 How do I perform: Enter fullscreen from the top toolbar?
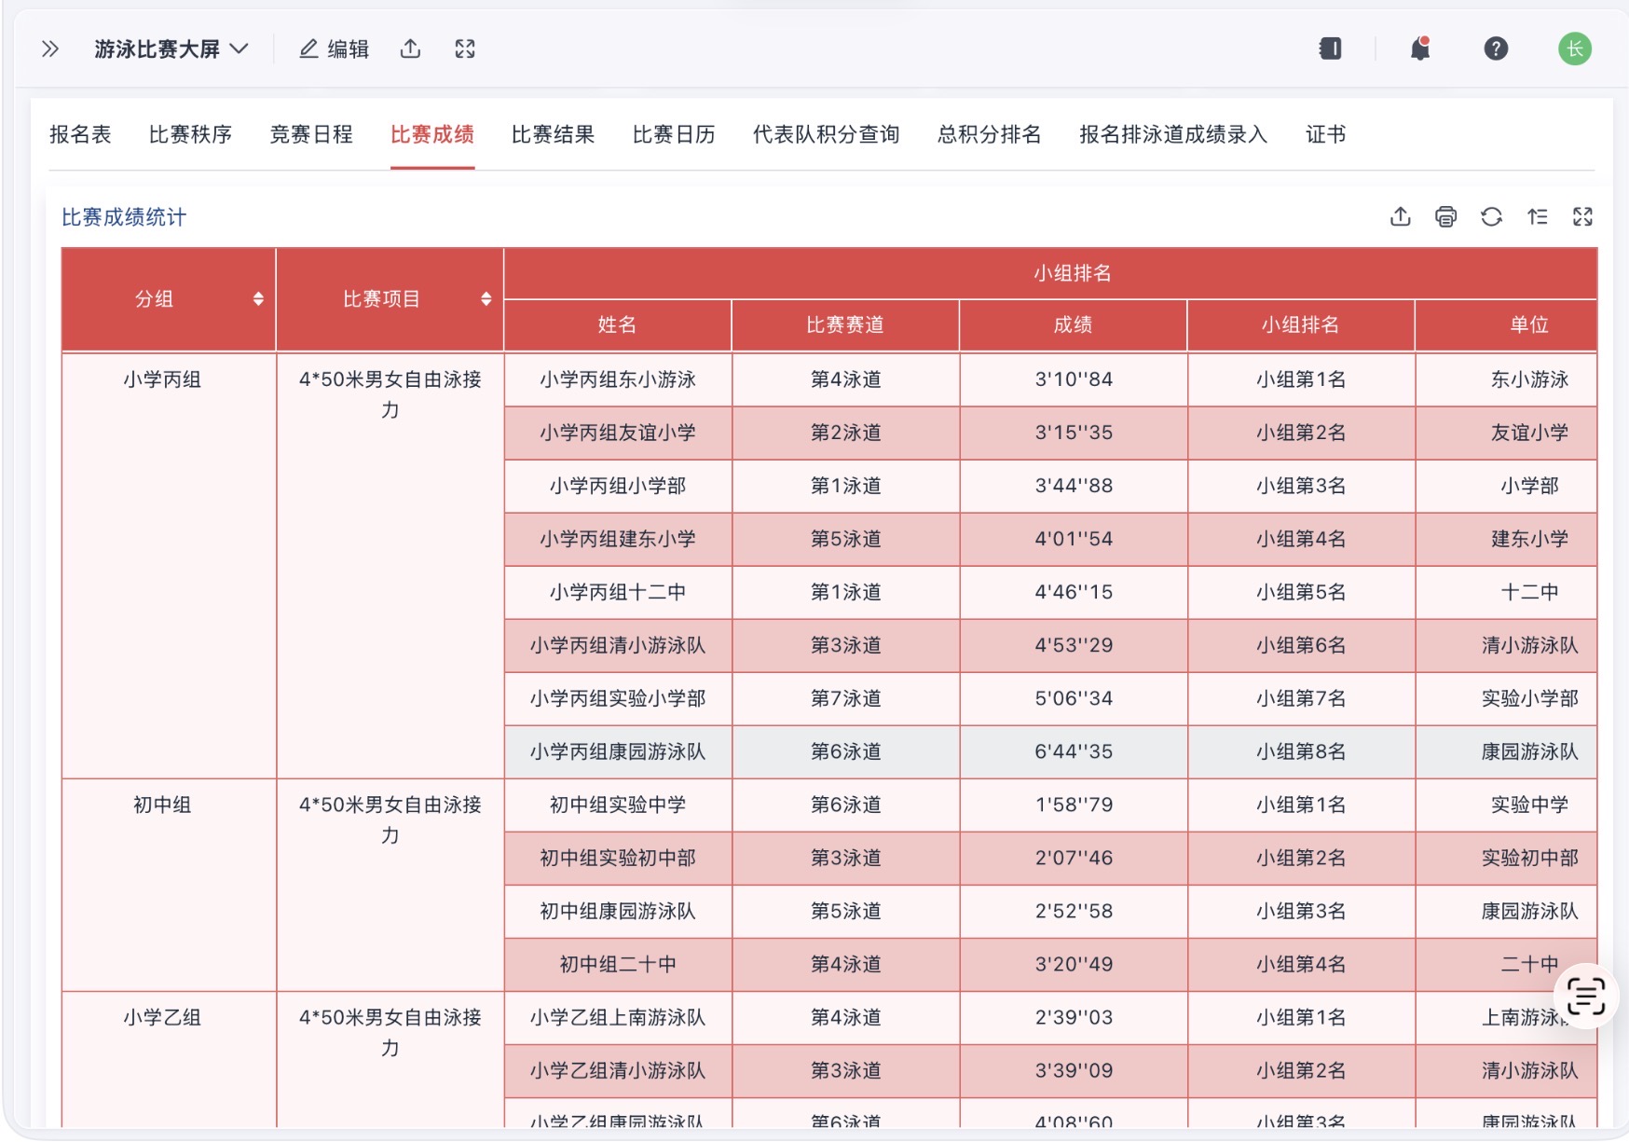coord(465,48)
